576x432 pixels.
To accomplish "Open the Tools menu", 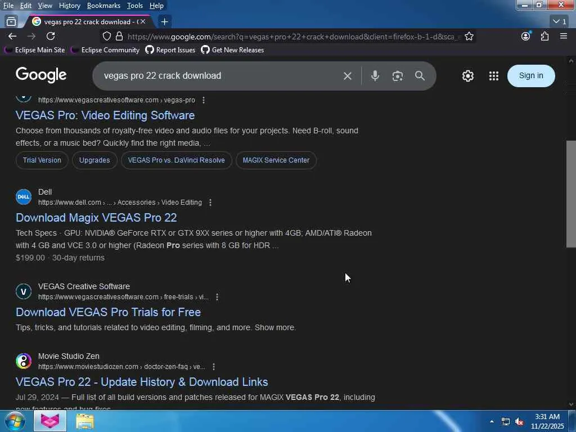I will coord(135,6).
